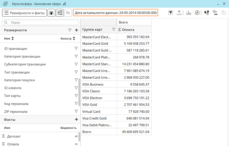The width and height of the screenshot is (229, 146).
Task: Toggle visibility of the Оплата fact
Action: point(76,144)
